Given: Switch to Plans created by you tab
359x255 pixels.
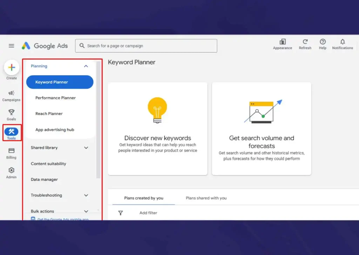Looking at the screenshot, I should [x=143, y=198].
